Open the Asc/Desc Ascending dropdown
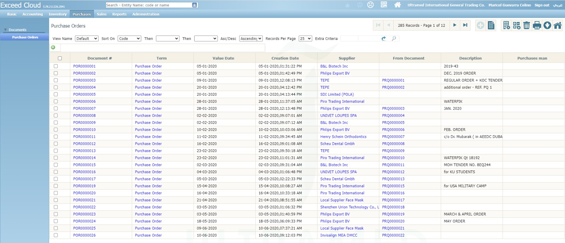 tap(250, 38)
